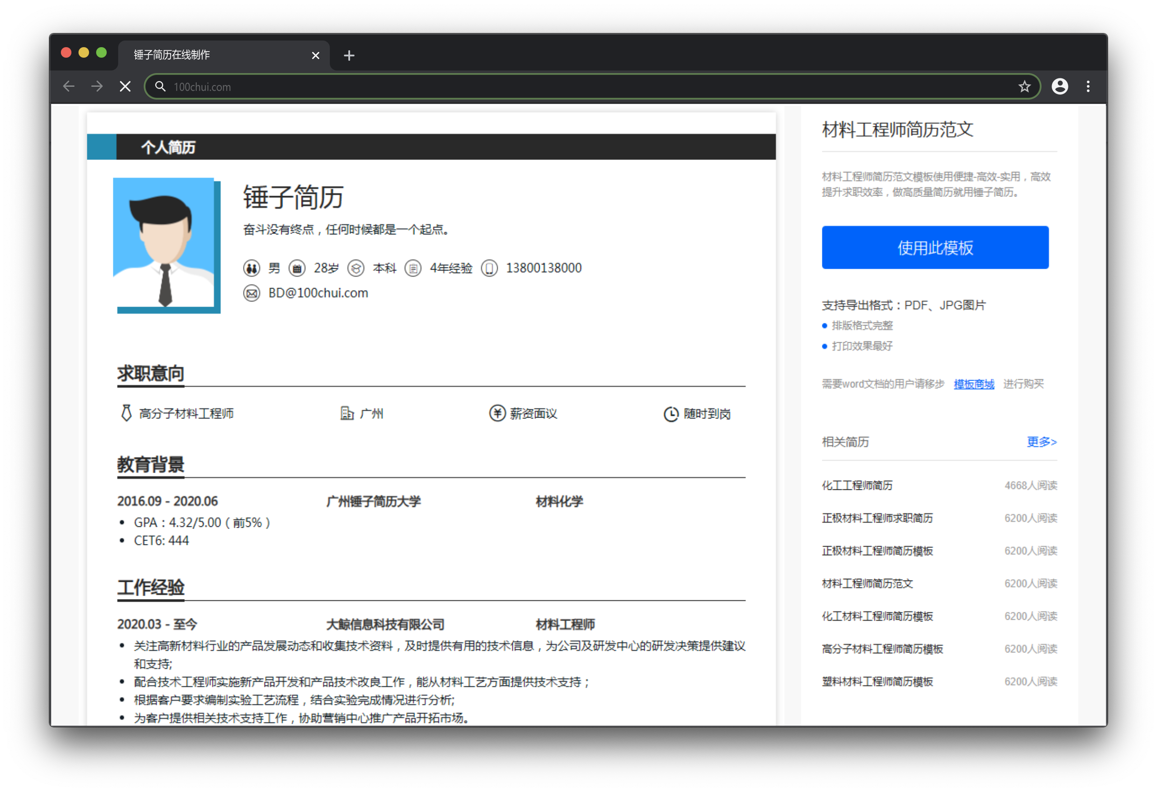Click the 广州锤子简历大学 school name

pyautogui.click(x=373, y=501)
